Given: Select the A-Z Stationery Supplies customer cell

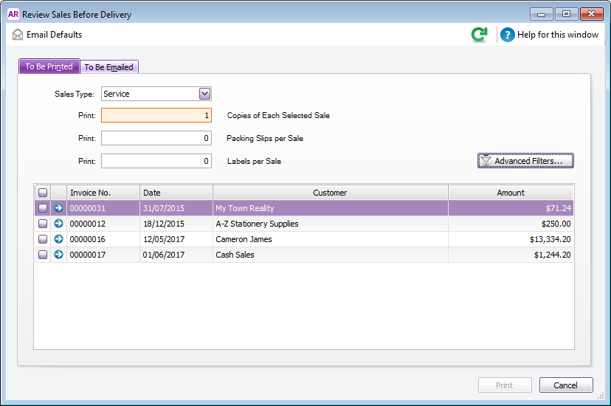Looking at the screenshot, I should (331, 224).
